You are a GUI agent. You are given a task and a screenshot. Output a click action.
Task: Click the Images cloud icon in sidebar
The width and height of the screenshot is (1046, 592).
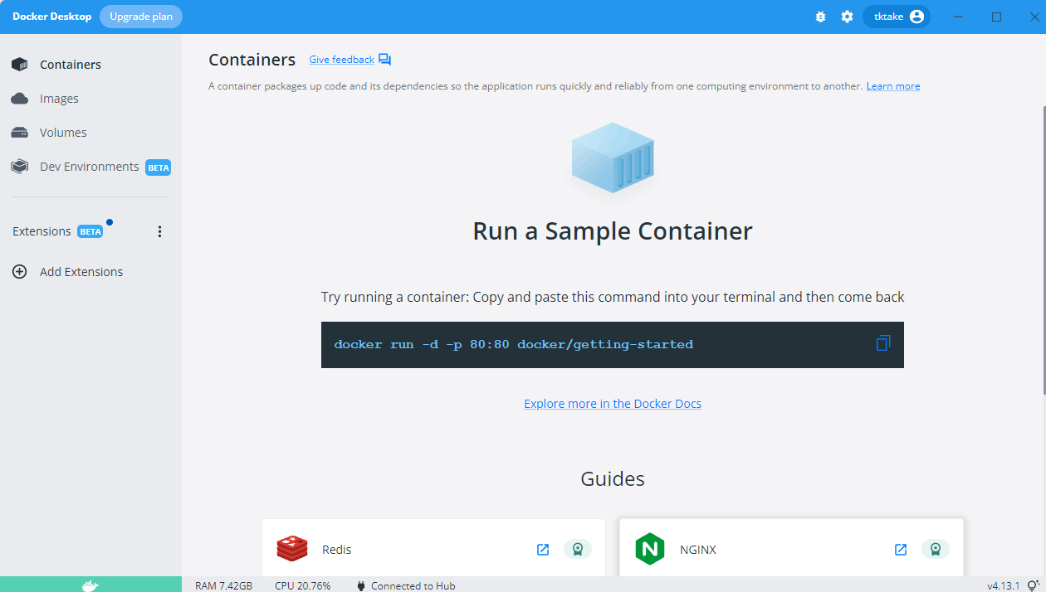click(x=19, y=99)
